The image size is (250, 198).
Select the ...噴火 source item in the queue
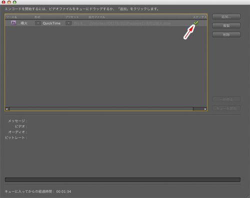[x=22, y=23]
